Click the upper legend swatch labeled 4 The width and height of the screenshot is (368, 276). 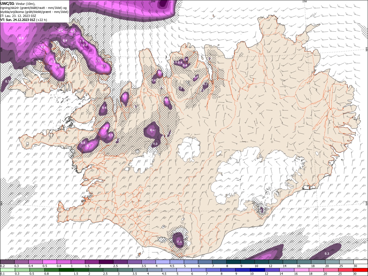coord(163,262)
